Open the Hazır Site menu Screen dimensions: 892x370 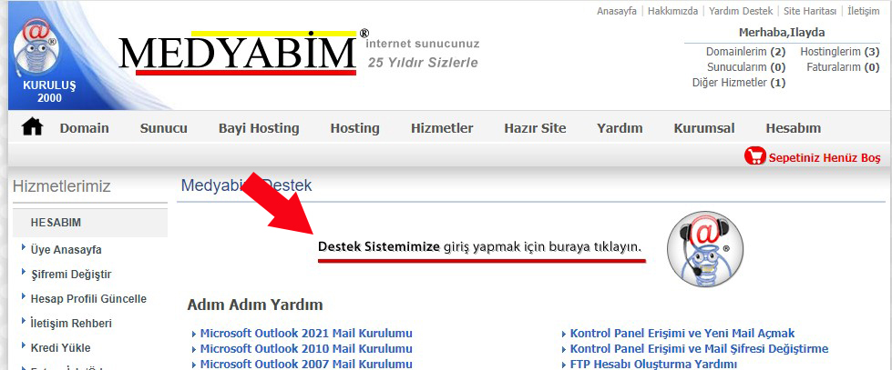[535, 128]
